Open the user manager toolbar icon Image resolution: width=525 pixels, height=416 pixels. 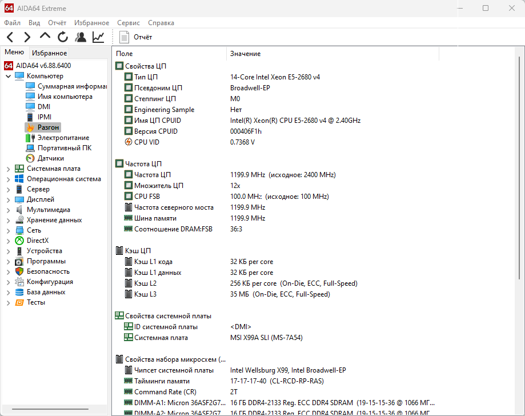(81, 37)
